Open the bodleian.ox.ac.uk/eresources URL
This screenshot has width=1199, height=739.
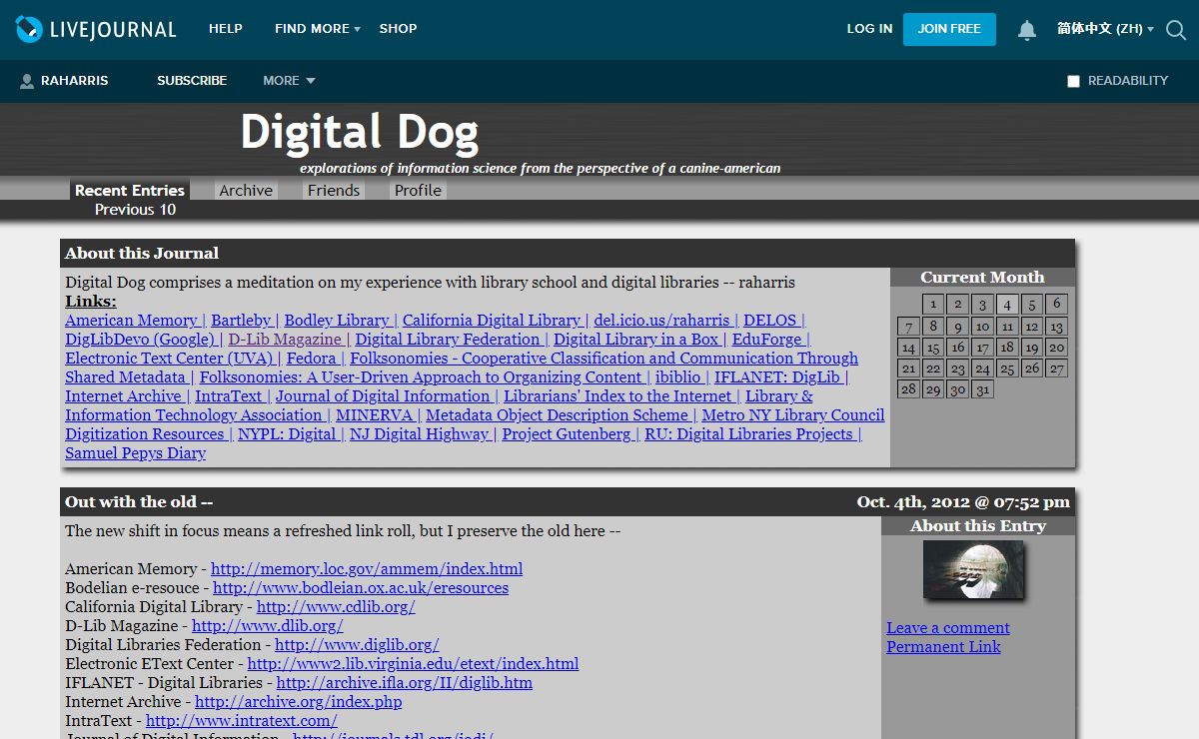coord(361,588)
